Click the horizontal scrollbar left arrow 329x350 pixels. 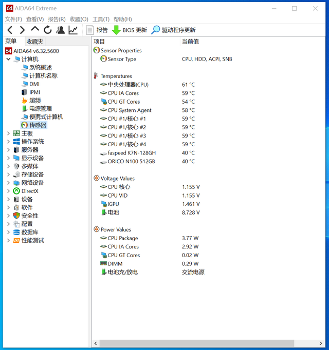(96, 343)
